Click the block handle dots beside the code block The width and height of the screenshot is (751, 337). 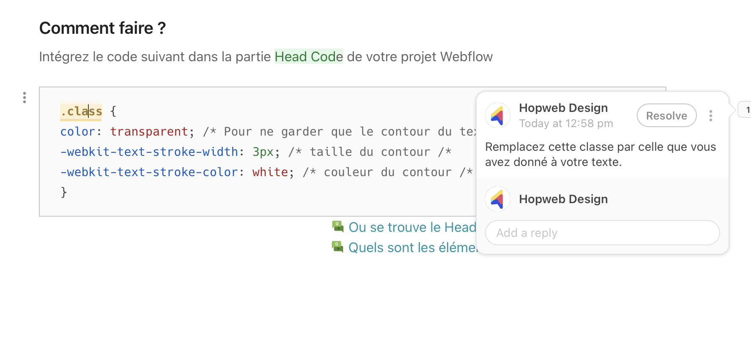coord(25,98)
